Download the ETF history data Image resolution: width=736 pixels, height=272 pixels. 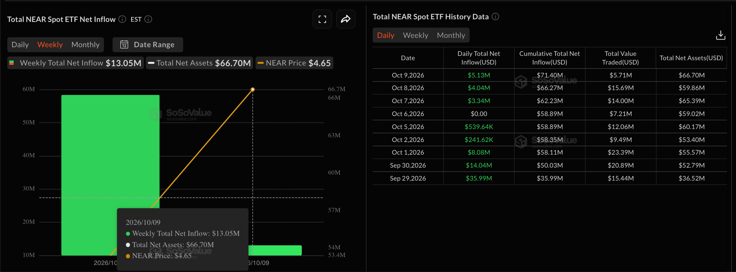pos(721,35)
